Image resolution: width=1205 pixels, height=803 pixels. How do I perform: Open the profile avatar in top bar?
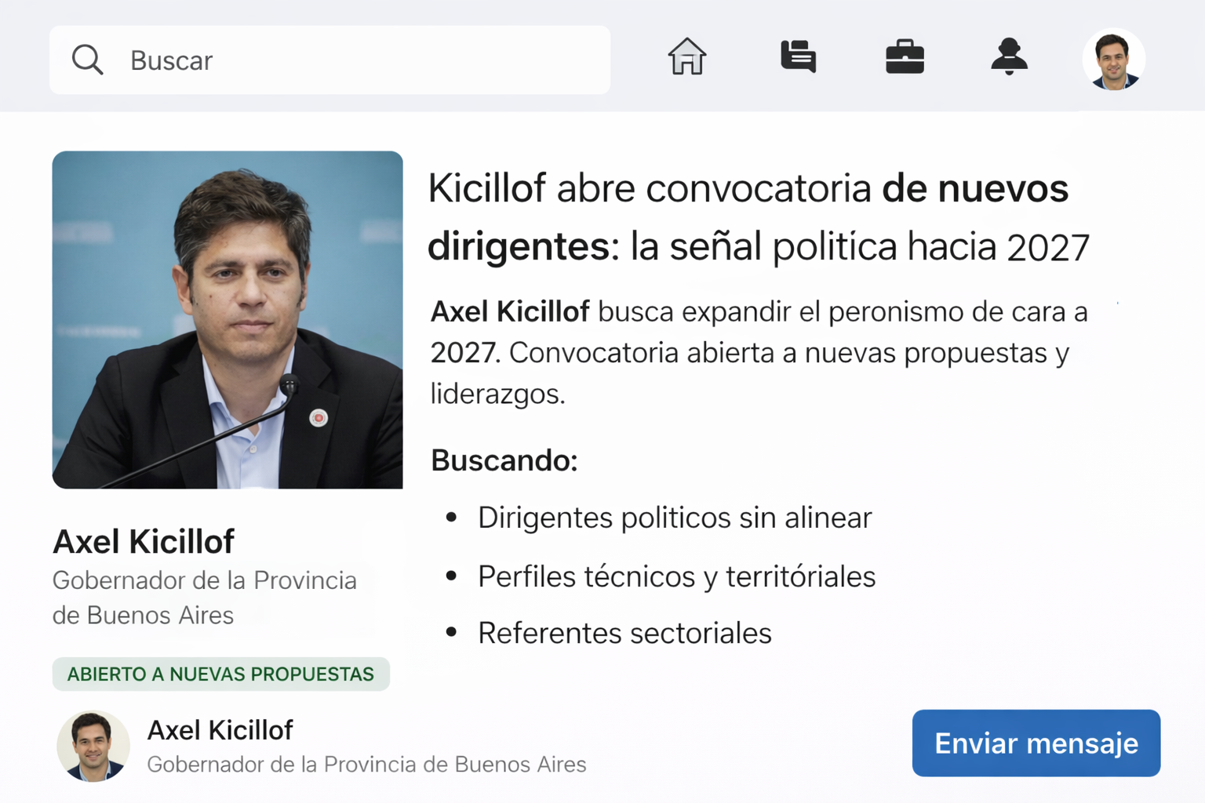(1113, 60)
